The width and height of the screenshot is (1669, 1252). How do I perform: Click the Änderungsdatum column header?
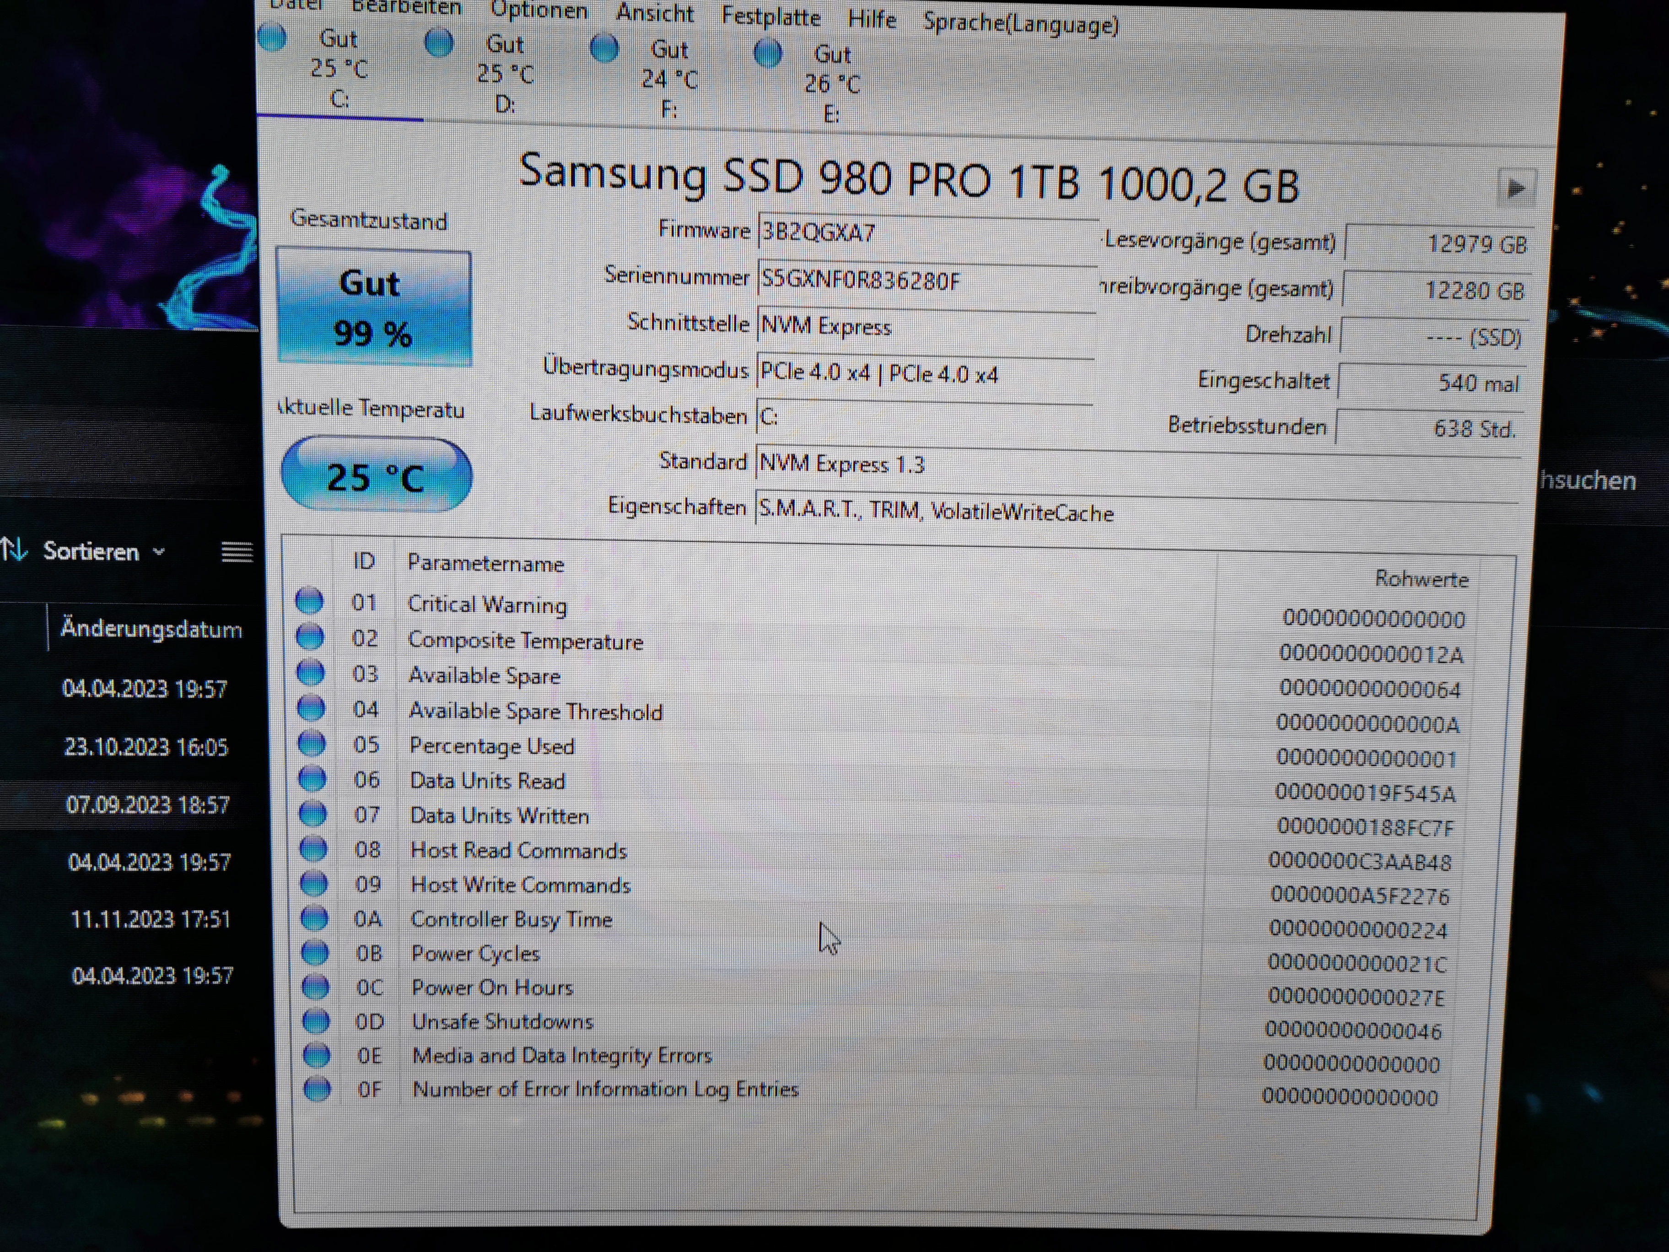(x=151, y=629)
